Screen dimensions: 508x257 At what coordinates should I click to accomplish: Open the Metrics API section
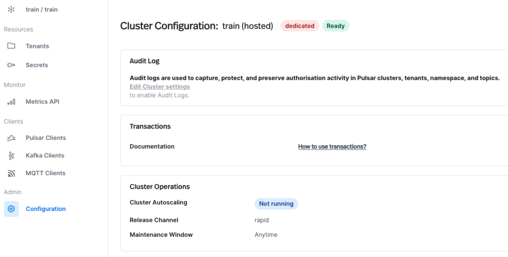click(42, 102)
